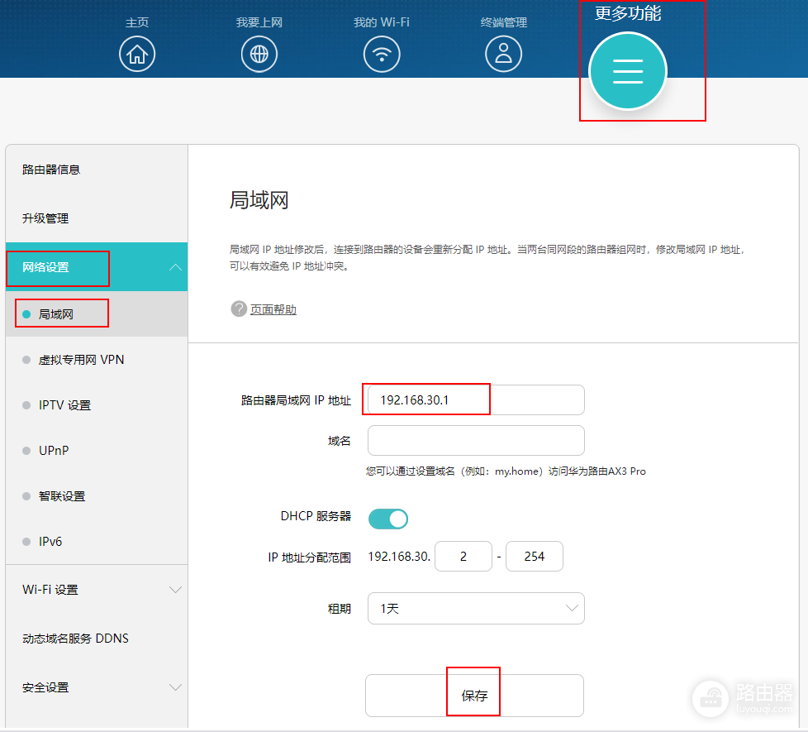Click the 路由器局域网 IP 地址 field
This screenshot has width=808, height=732.
point(476,399)
